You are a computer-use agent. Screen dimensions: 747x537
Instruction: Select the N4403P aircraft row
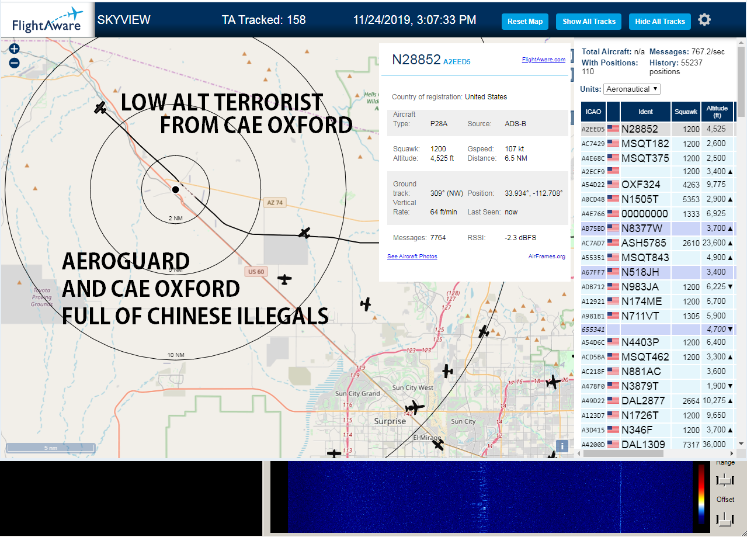[658, 342]
